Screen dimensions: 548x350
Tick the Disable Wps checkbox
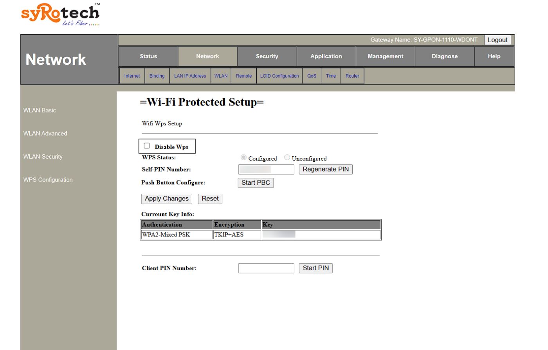(147, 146)
